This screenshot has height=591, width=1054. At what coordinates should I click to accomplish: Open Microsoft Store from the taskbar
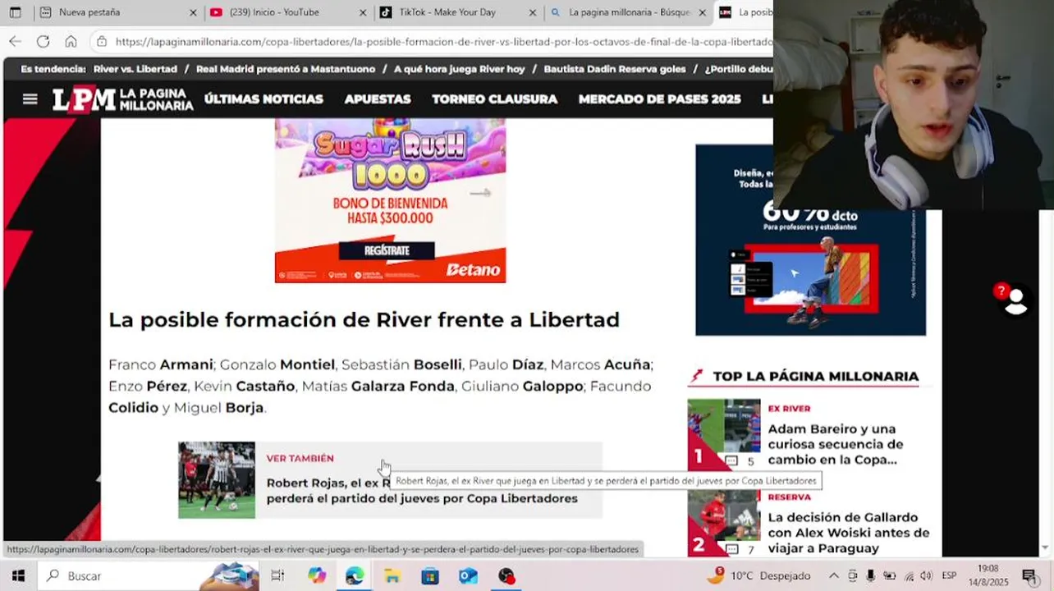(x=430, y=576)
